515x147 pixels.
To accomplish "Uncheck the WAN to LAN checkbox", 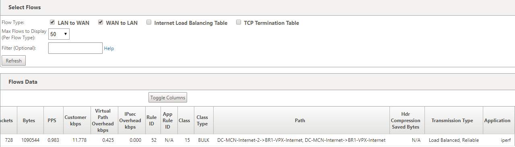I will click(x=101, y=22).
